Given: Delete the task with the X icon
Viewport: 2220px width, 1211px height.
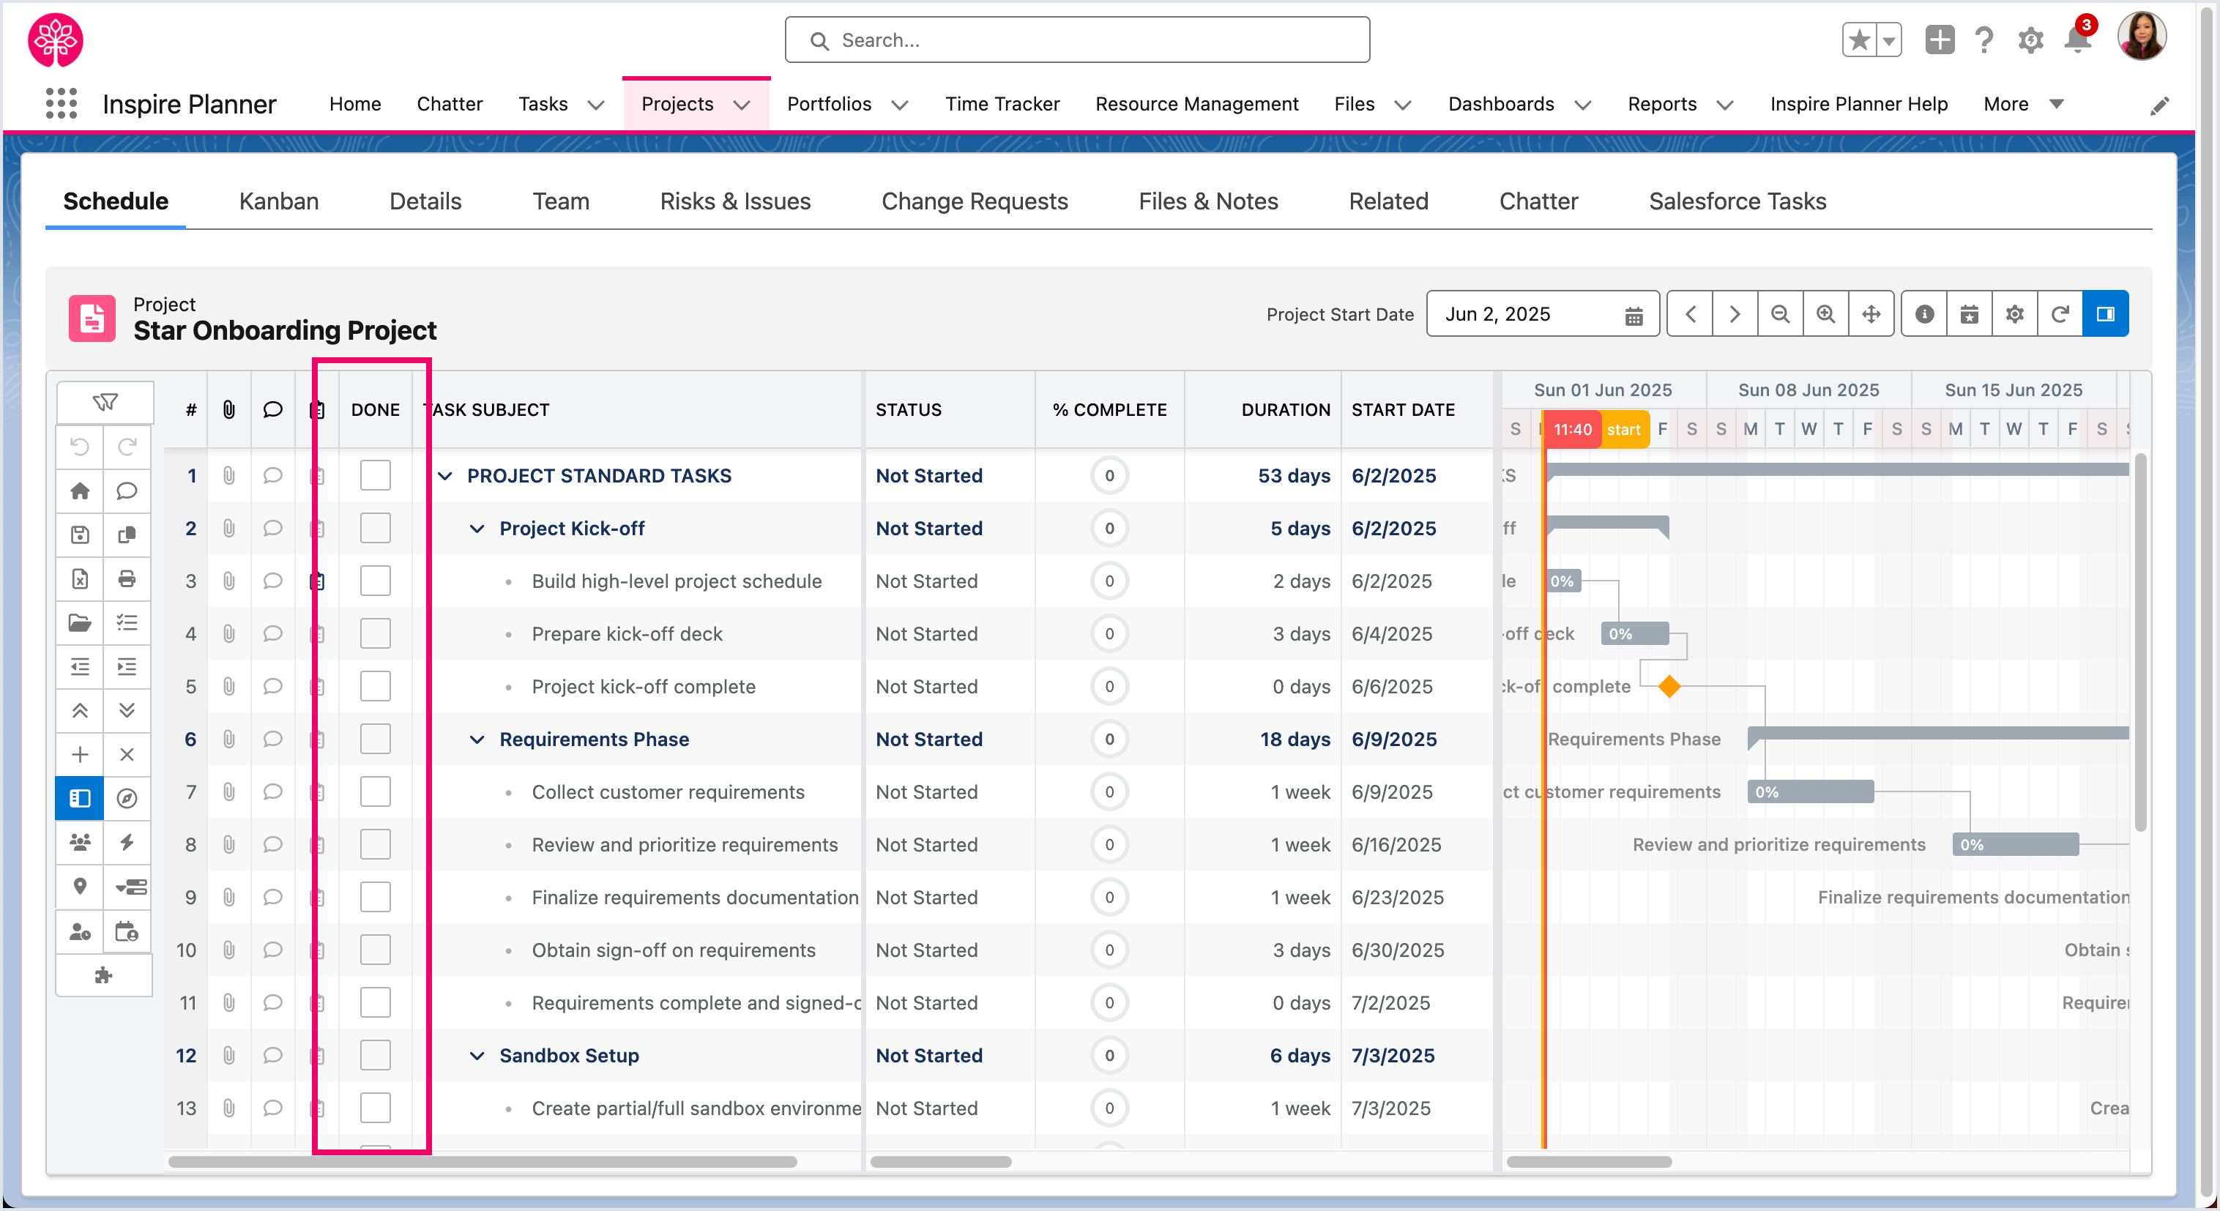Looking at the screenshot, I should (127, 754).
